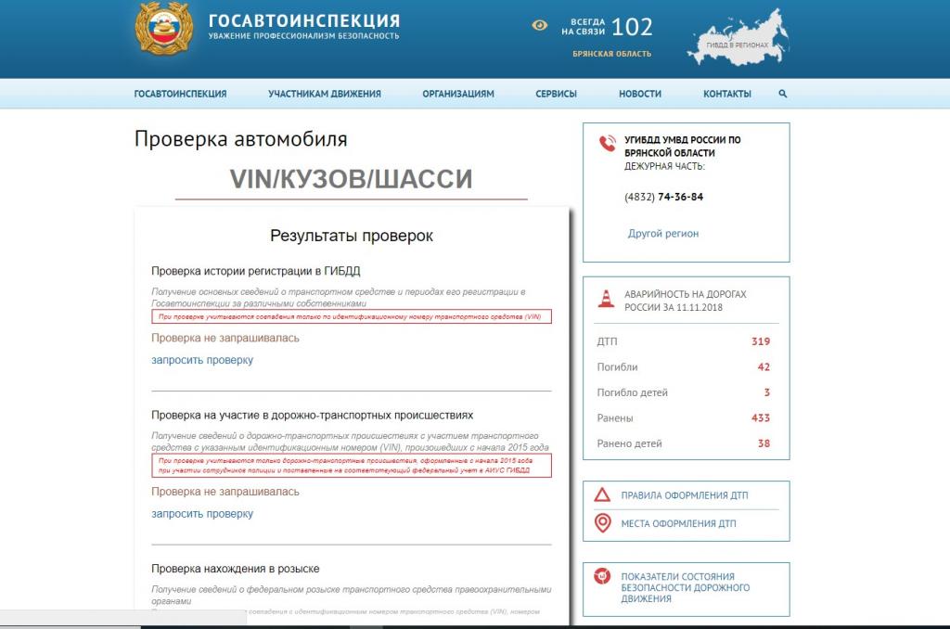The width and height of the screenshot is (950, 629).
Task: Click the red notice about ДТП since 2015
Action: [352, 466]
